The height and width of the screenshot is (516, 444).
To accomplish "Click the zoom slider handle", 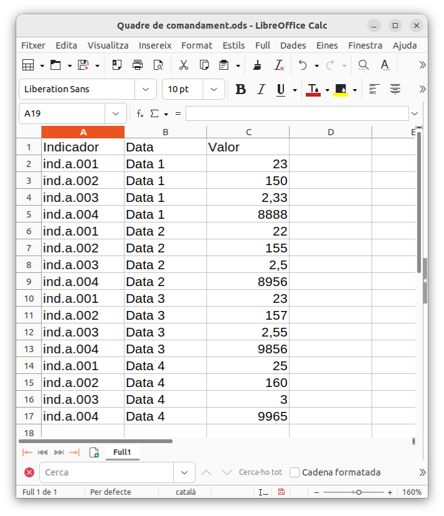I will coord(359,492).
